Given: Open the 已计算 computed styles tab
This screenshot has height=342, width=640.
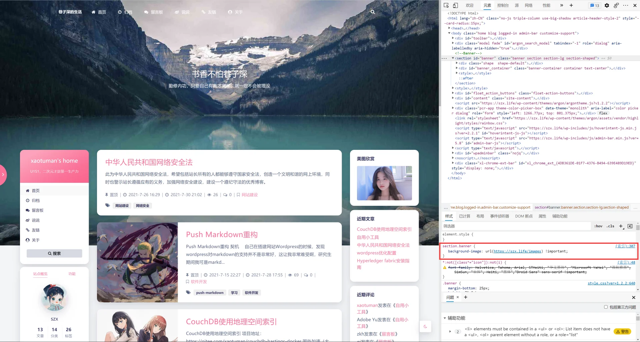Looking at the screenshot, I should coord(464,216).
